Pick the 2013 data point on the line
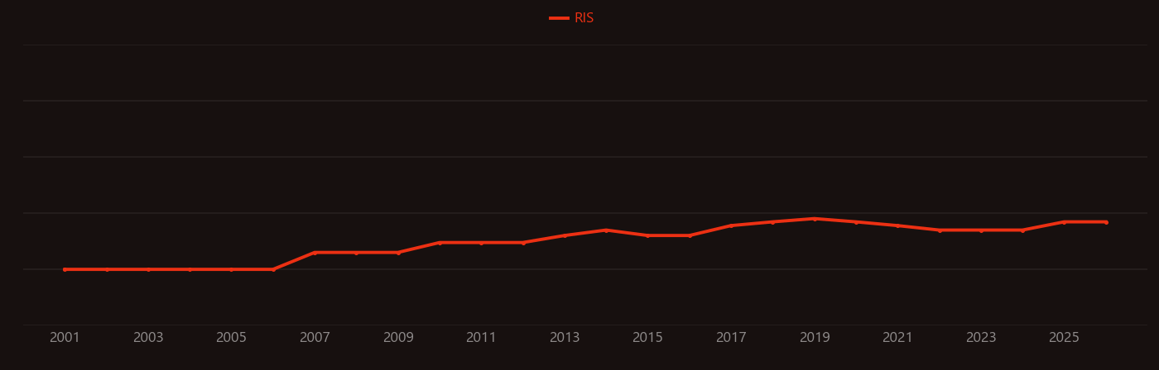This screenshot has height=370, width=1159. [x=565, y=235]
